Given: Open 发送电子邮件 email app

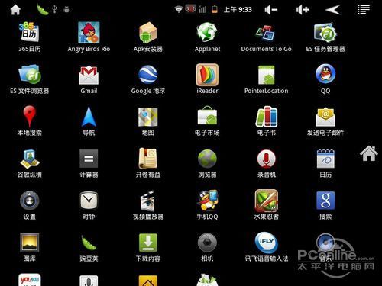Looking at the screenshot, I should pos(325,117).
